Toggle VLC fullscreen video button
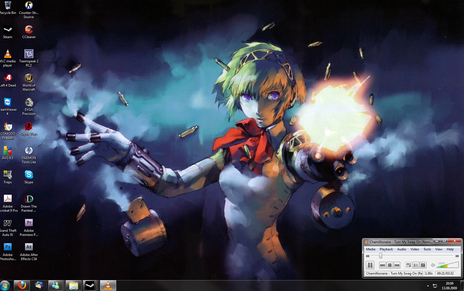Viewport: 464px width, 291px height. click(x=409, y=265)
